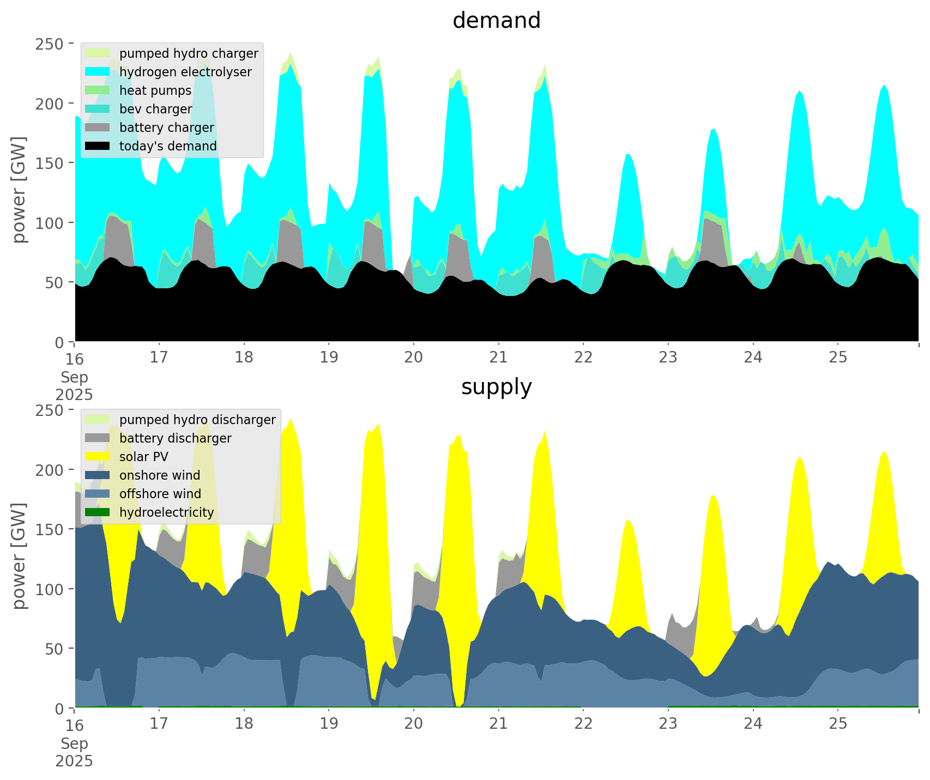
Task: Click the hydroelectricity green legend swatch
Action: (98, 512)
